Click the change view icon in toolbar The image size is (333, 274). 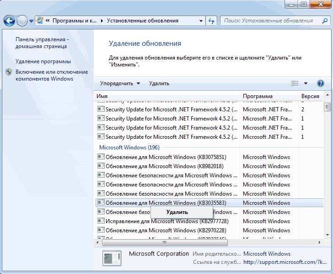[295, 83]
